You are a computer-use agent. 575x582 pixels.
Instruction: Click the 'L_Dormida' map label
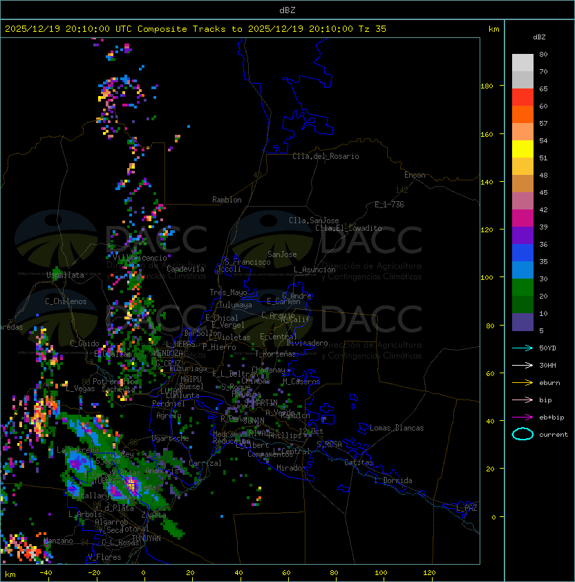(x=393, y=480)
